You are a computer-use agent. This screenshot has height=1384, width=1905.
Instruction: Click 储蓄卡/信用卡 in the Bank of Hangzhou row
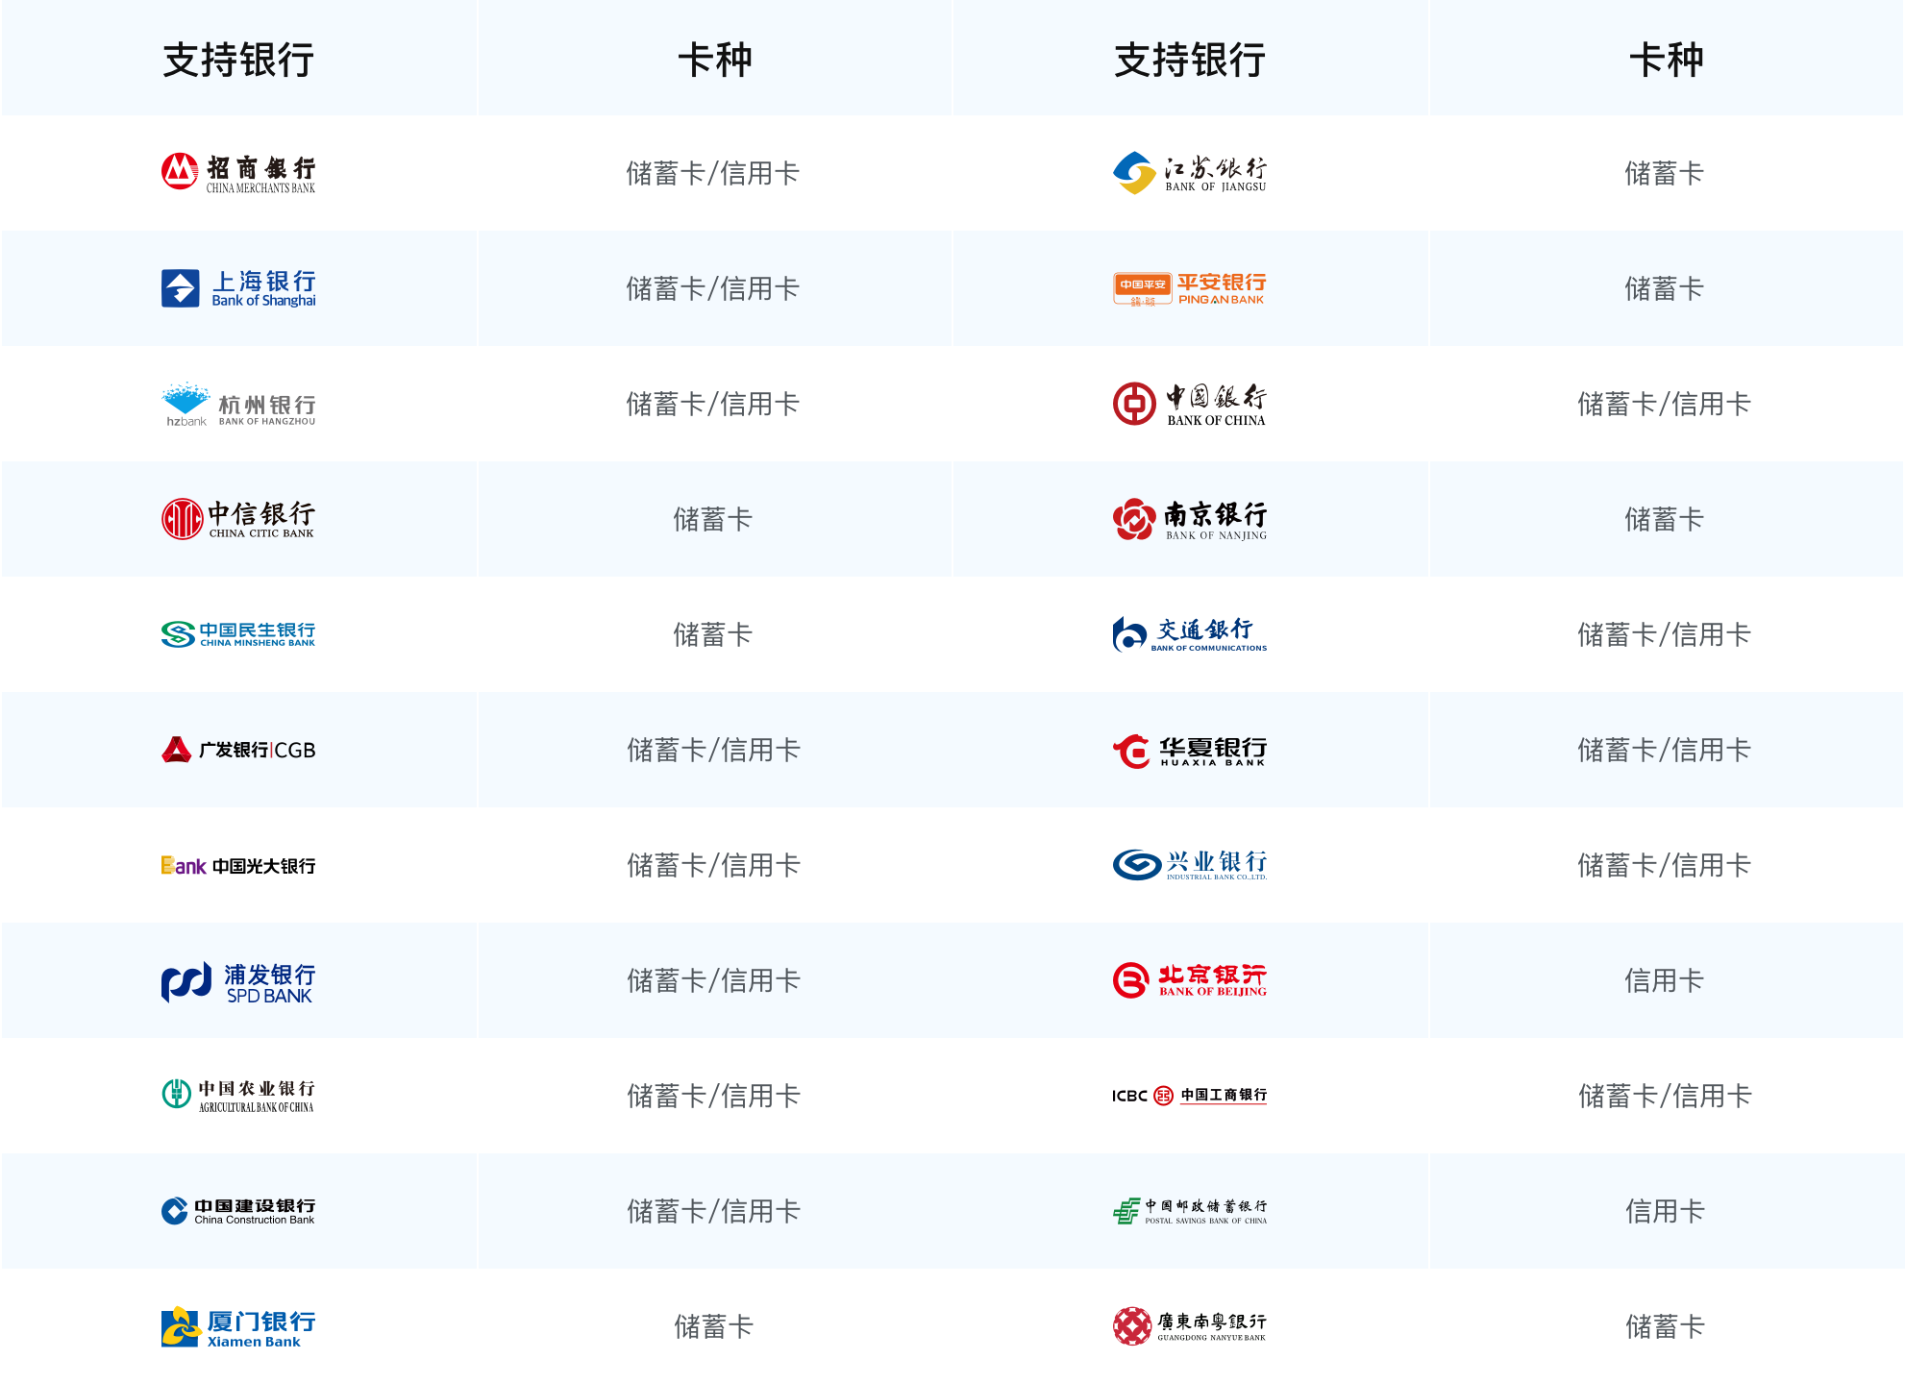coord(713,404)
